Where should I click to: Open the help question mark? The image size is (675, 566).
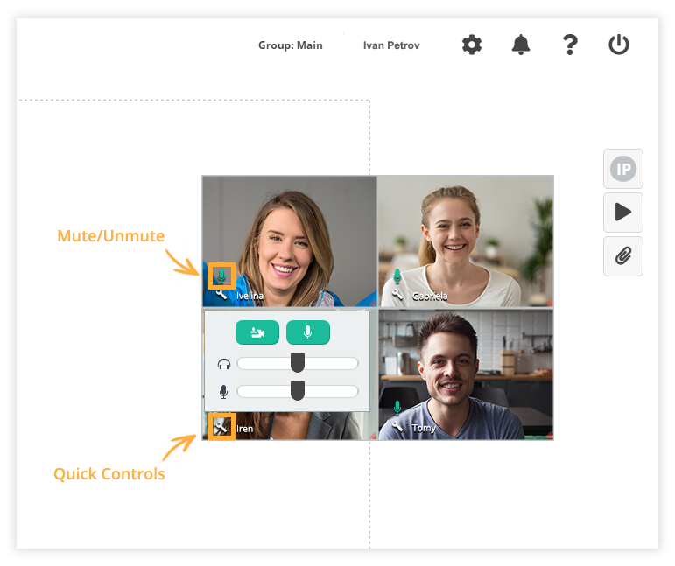[x=570, y=45]
